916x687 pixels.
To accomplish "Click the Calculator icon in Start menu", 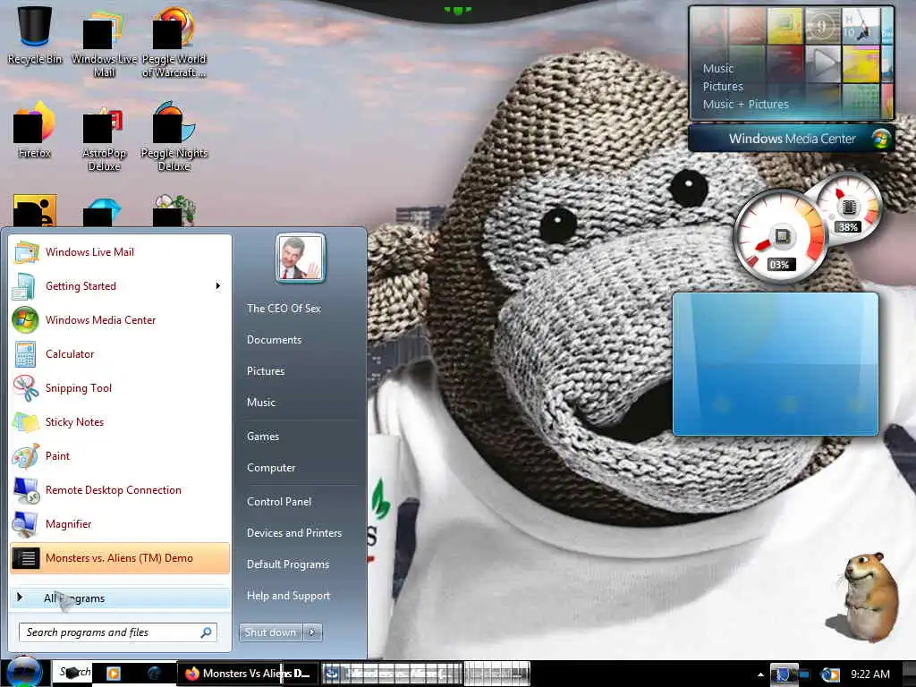I will click(x=26, y=354).
